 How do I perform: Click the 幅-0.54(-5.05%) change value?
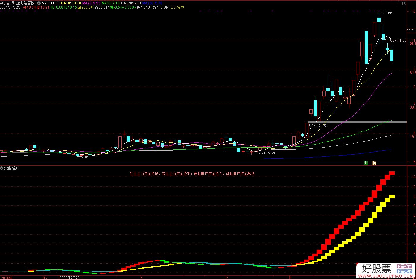[x=123, y=7]
